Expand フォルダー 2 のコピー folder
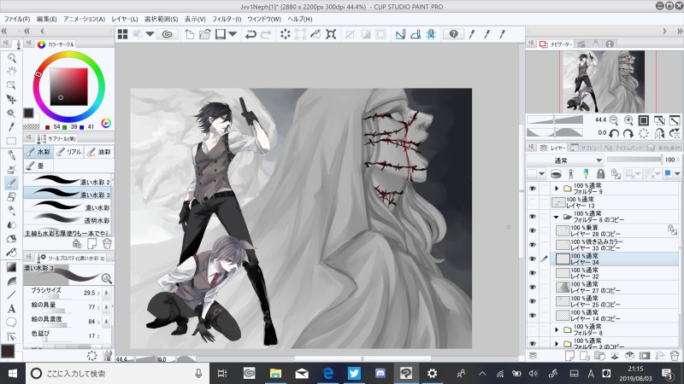Screen dimensions: 684x384 coord(557,344)
